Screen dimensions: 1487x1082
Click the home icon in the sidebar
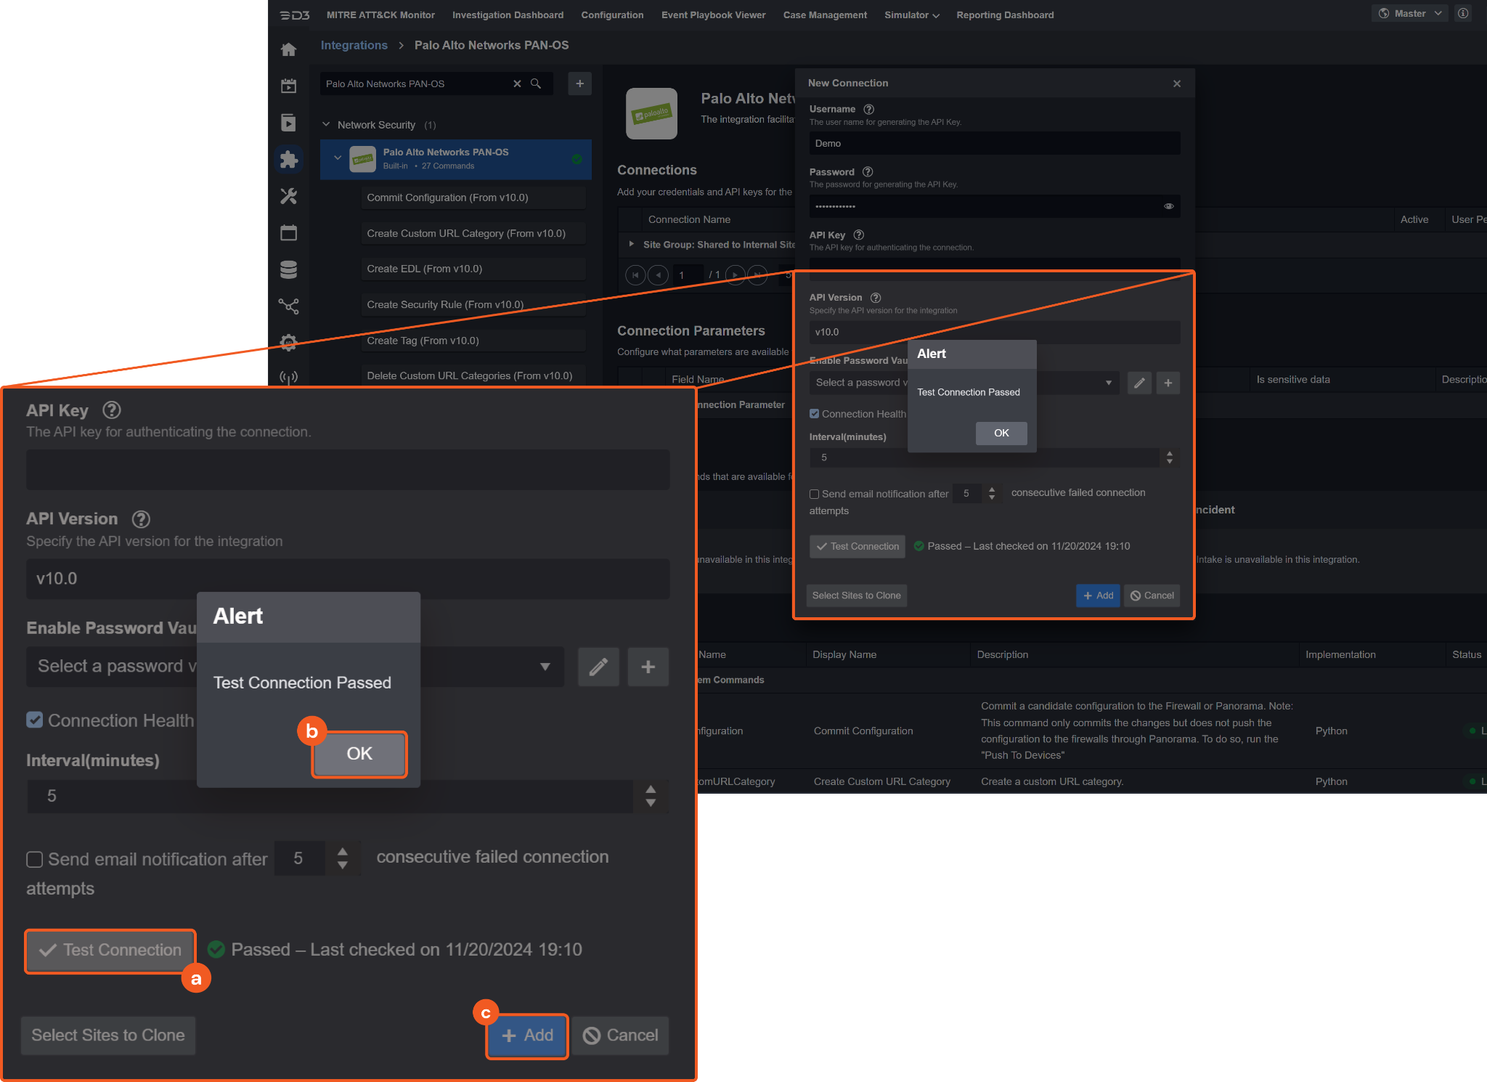click(288, 50)
